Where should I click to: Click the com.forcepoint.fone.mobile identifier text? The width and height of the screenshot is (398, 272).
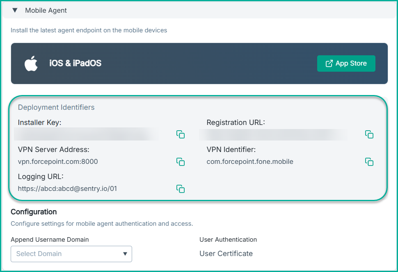click(250, 162)
